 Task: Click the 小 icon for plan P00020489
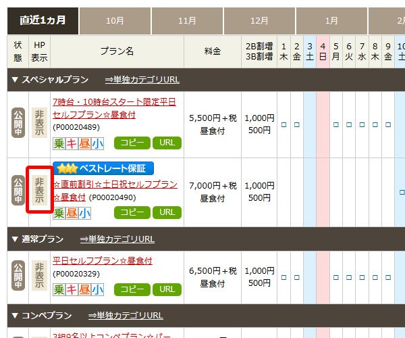point(97,143)
